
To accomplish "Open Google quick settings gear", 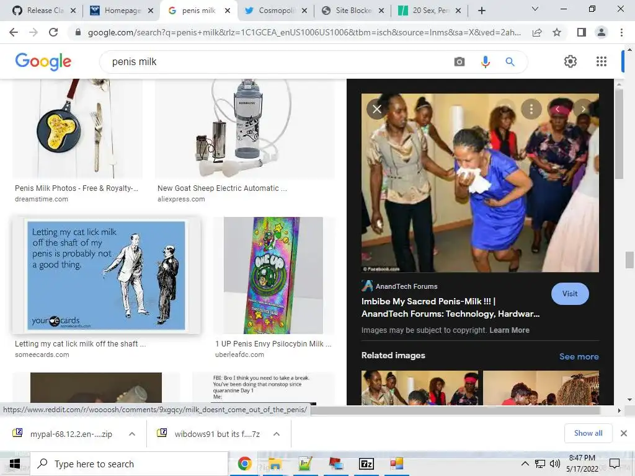I will coord(571,61).
